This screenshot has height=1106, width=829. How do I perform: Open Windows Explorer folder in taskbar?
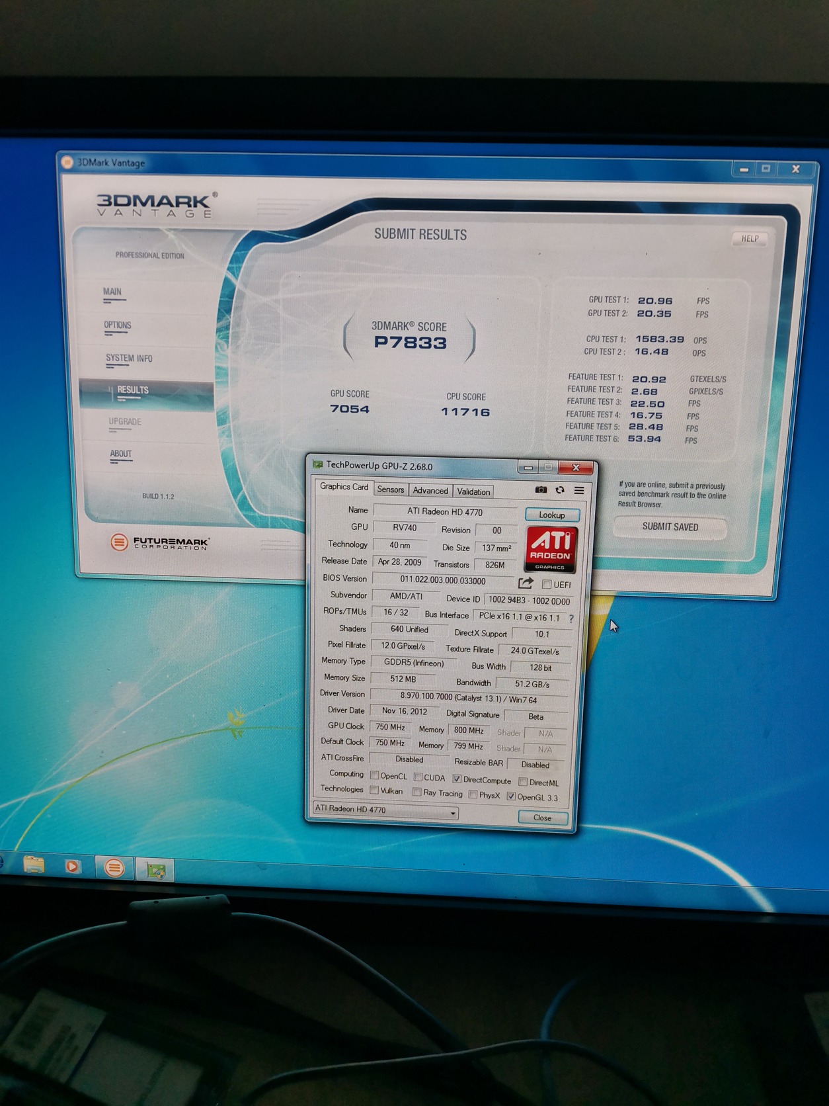[34, 864]
